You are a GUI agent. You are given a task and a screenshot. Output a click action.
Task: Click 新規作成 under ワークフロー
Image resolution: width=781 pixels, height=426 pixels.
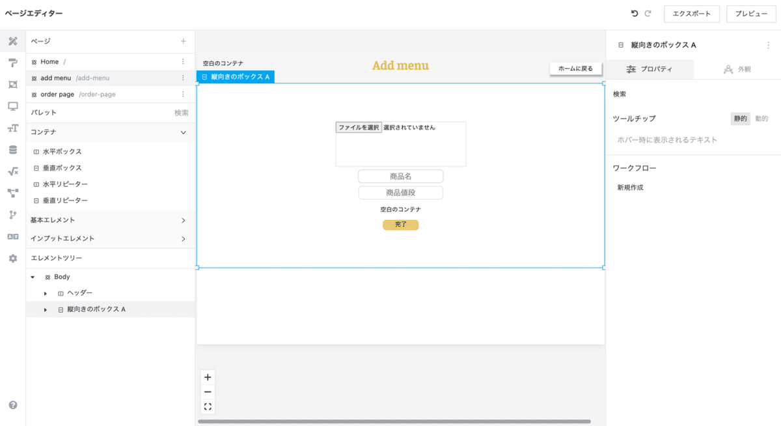pyautogui.click(x=631, y=188)
